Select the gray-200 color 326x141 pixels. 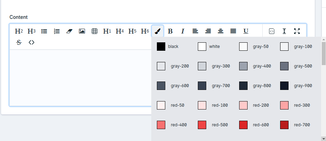pos(161,66)
